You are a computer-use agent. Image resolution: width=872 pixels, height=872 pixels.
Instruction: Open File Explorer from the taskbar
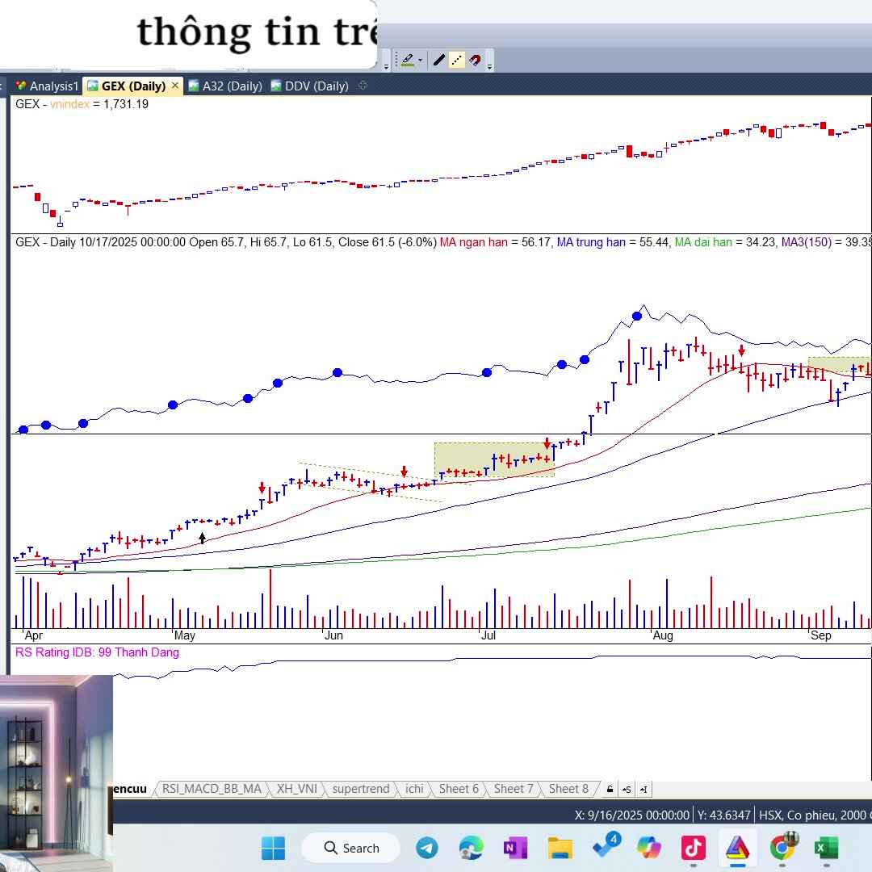coord(560,848)
